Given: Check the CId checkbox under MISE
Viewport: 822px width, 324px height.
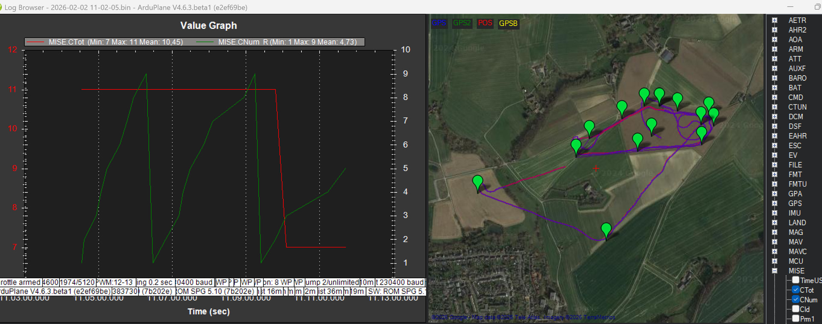Looking at the screenshot, I should click(x=795, y=309).
